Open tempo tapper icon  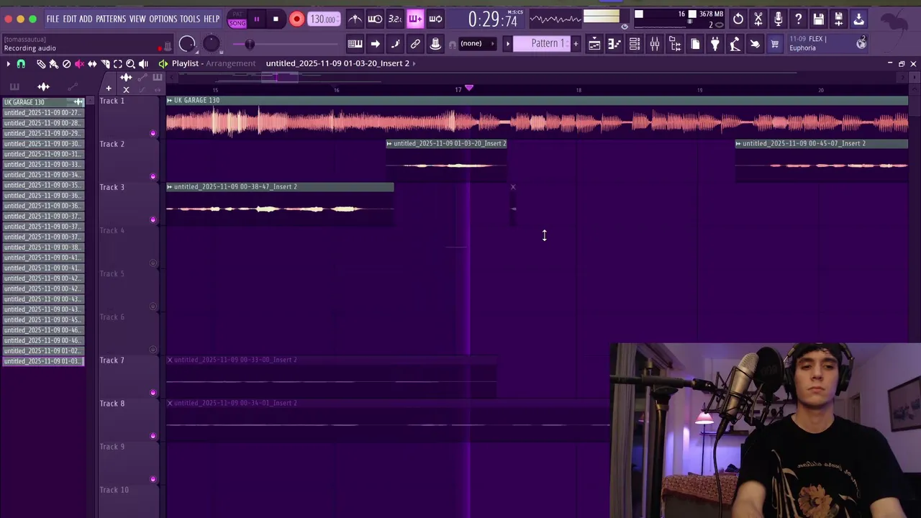735,44
